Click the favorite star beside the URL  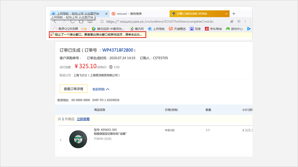(102, 22)
